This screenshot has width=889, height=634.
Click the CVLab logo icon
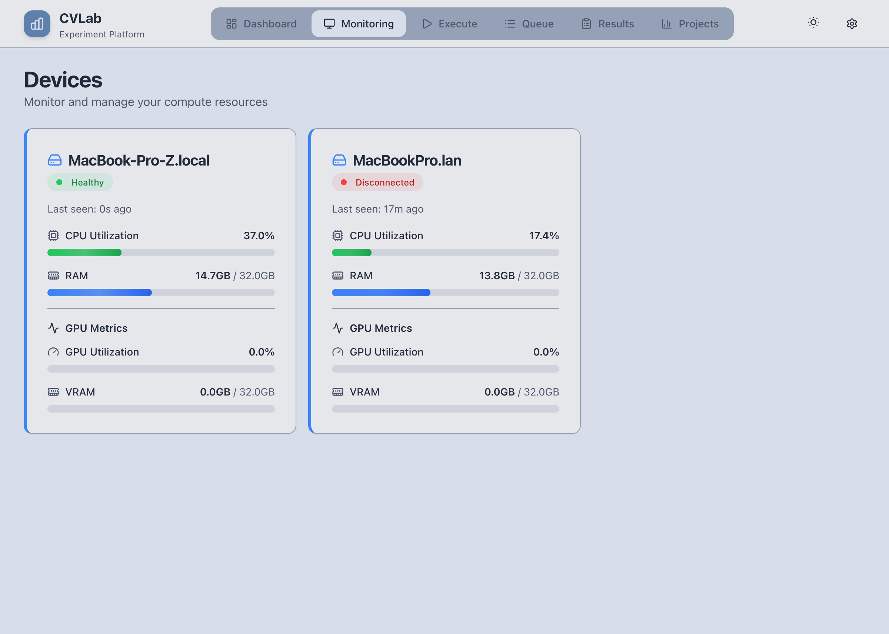pos(37,24)
